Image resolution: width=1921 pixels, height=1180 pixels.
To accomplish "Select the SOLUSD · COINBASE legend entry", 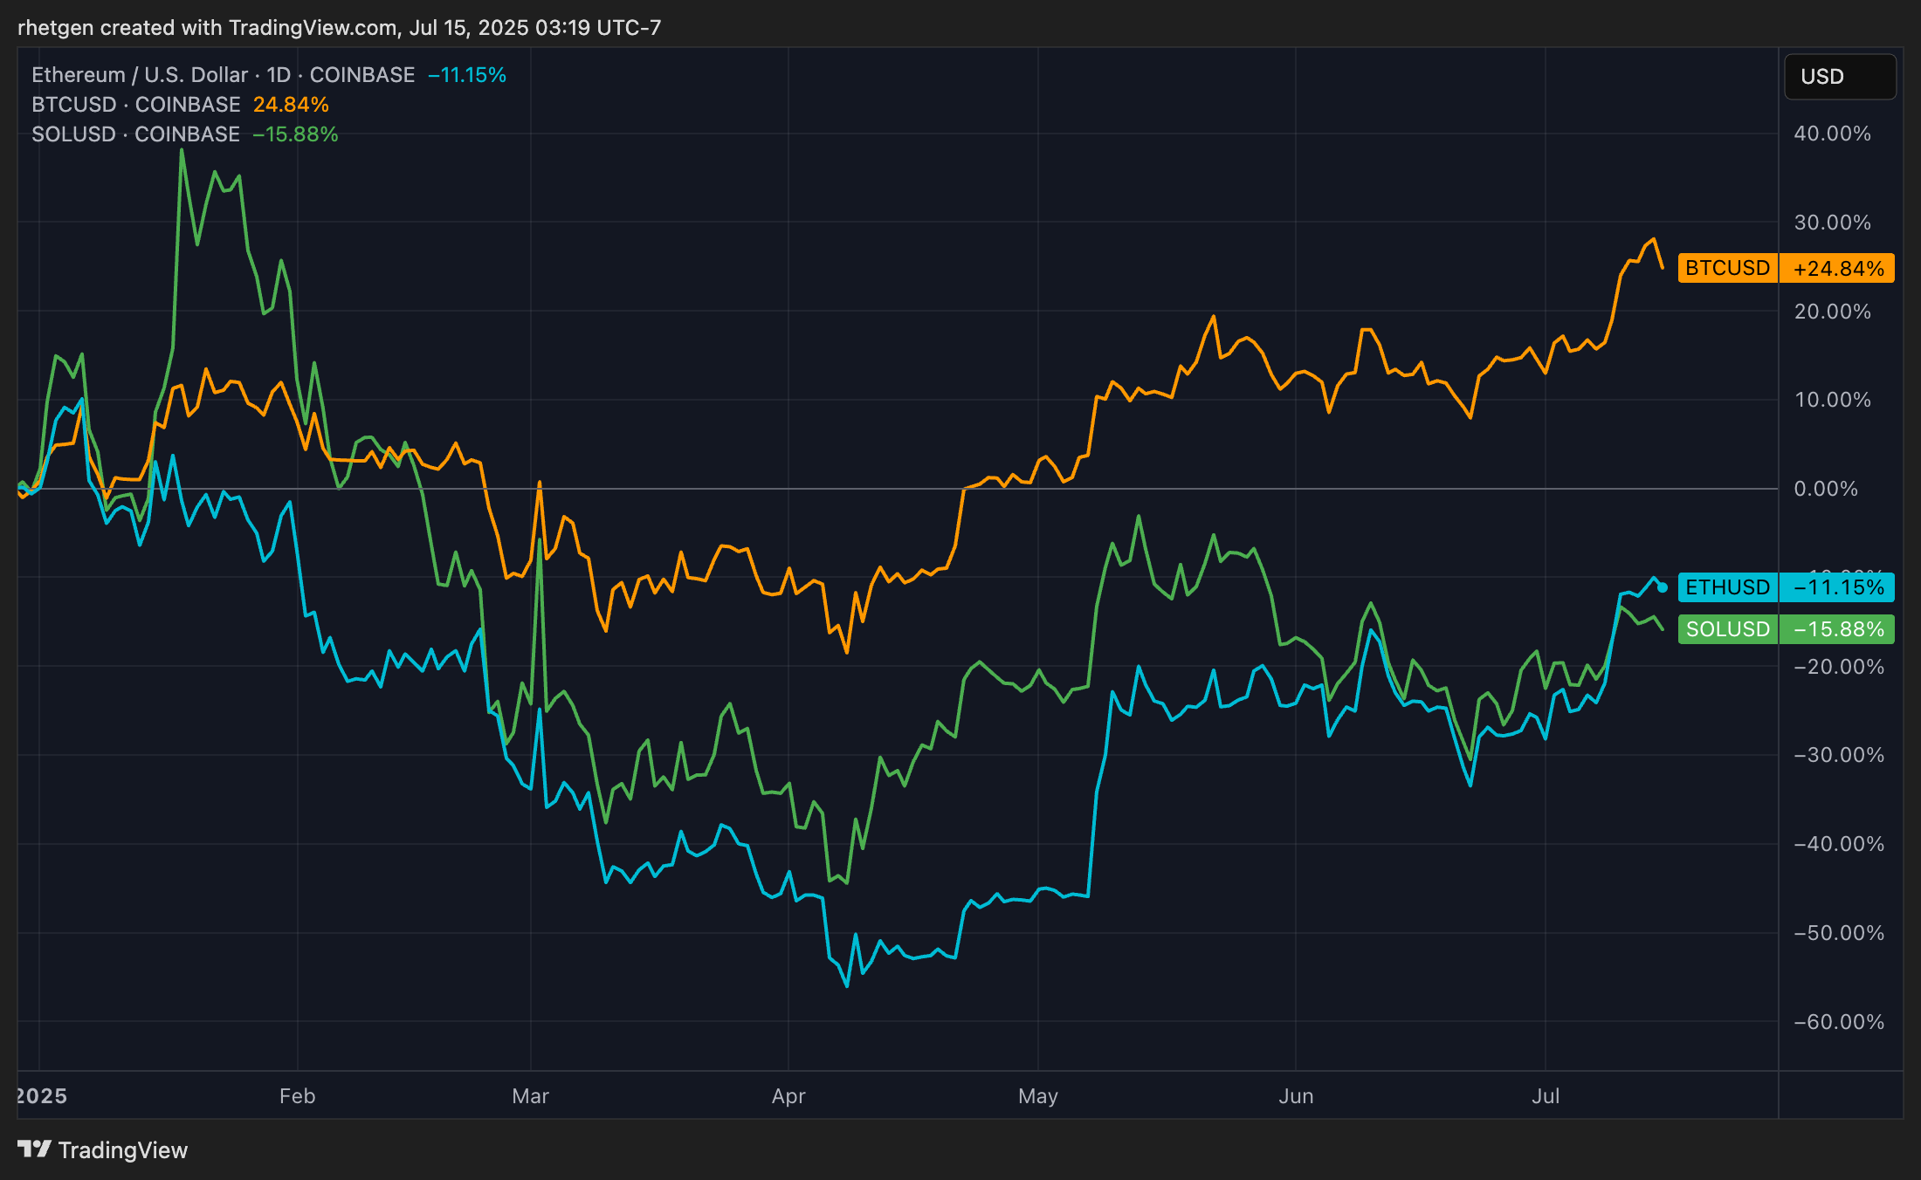I will point(135,134).
